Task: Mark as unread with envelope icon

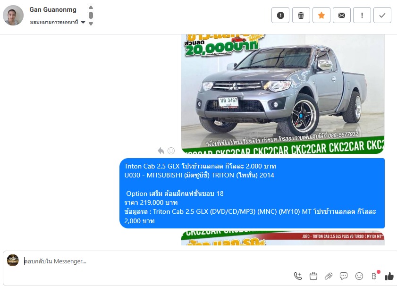Action: (342, 15)
